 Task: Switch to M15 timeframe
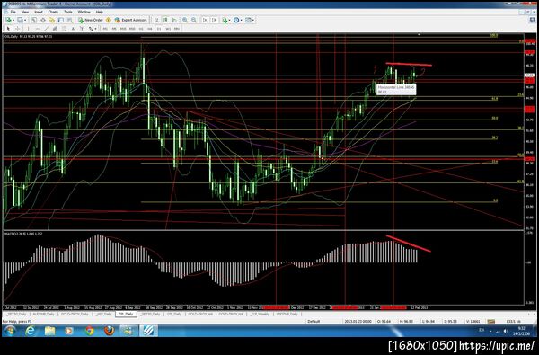coord(123,29)
